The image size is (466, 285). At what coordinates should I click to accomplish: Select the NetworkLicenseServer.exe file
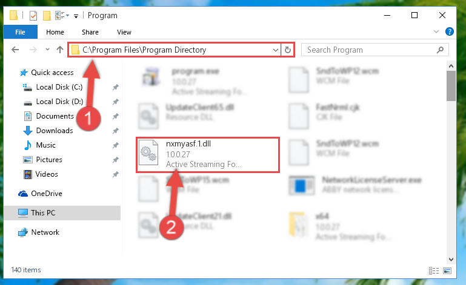click(x=356, y=185)
